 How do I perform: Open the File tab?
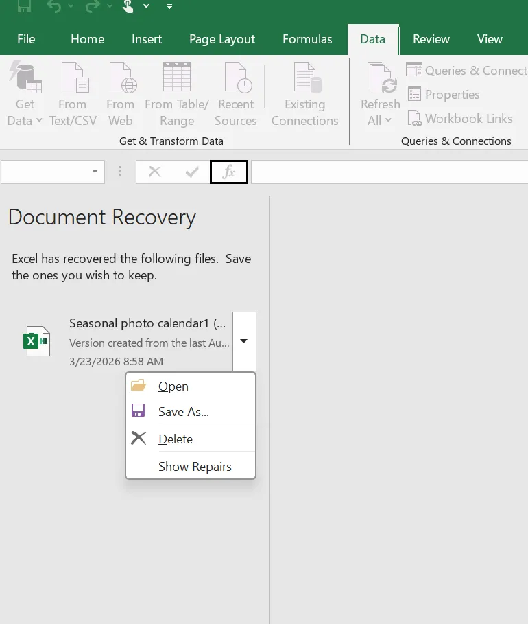pyautogui.click(x=26, y=39)
